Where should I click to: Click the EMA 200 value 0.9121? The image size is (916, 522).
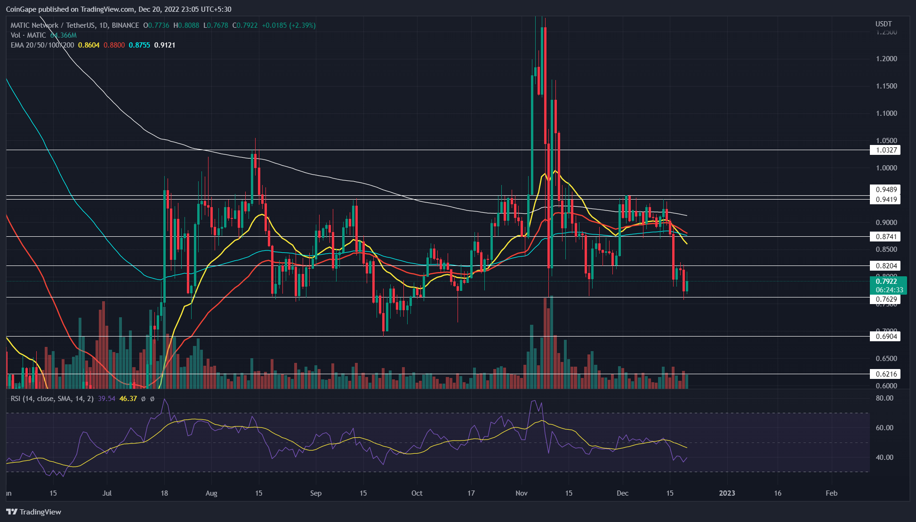click(165, 45)
